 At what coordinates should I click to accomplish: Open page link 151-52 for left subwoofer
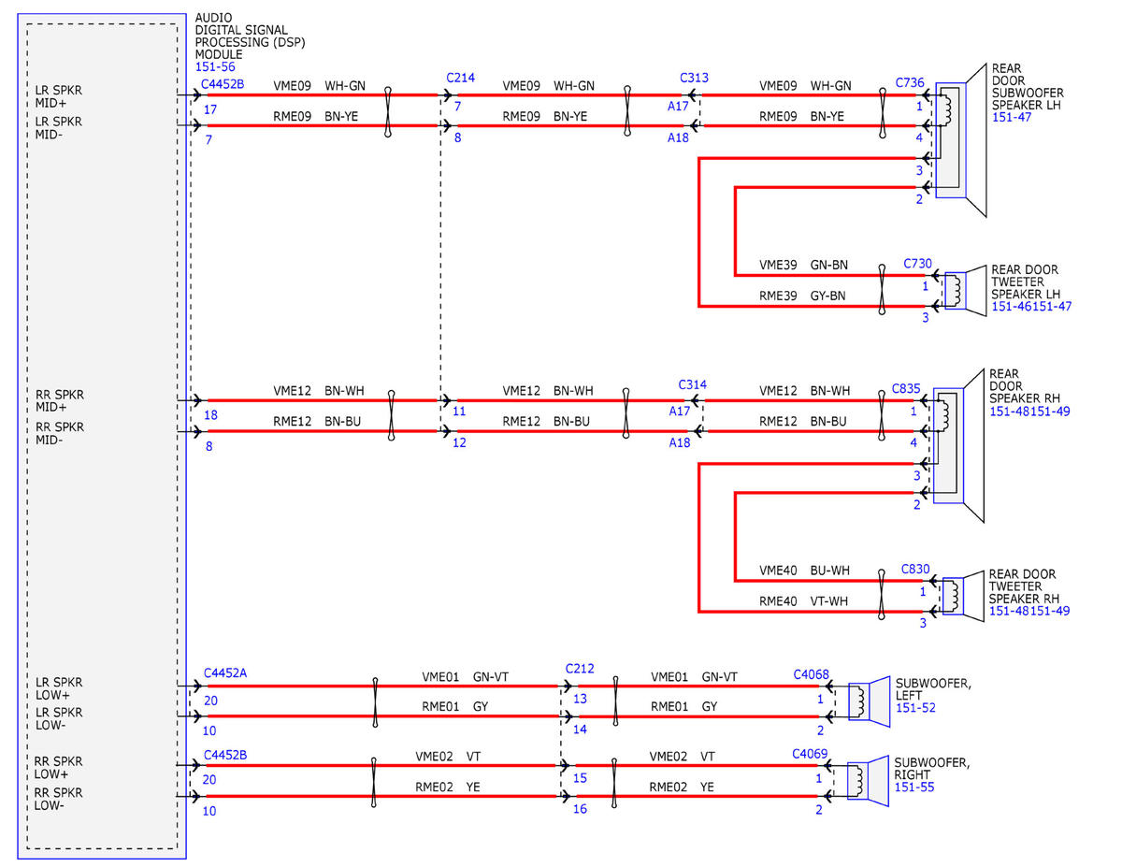915,708
